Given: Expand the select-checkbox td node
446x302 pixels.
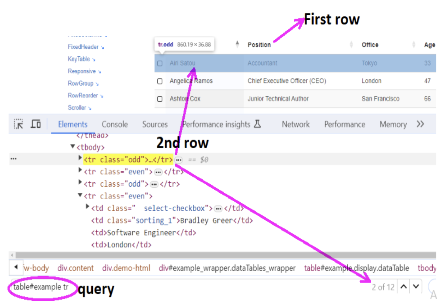Looking at the screenshot, I should pyautogui.click(x=88, y=207).
